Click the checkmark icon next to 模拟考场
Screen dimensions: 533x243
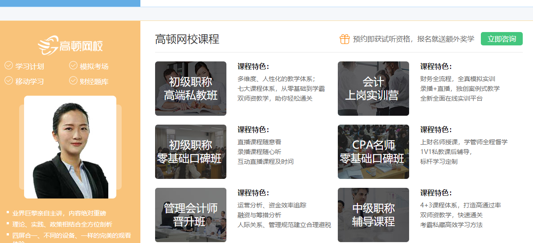click(x=73, y=66)
